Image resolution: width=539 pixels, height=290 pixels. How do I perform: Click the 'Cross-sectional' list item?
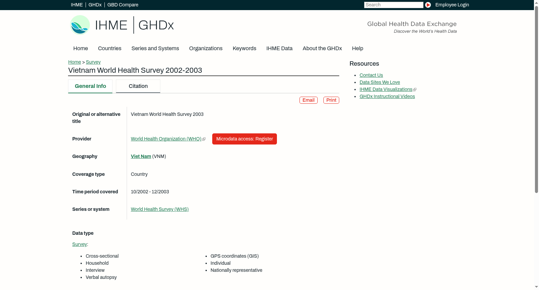(102, 256)
